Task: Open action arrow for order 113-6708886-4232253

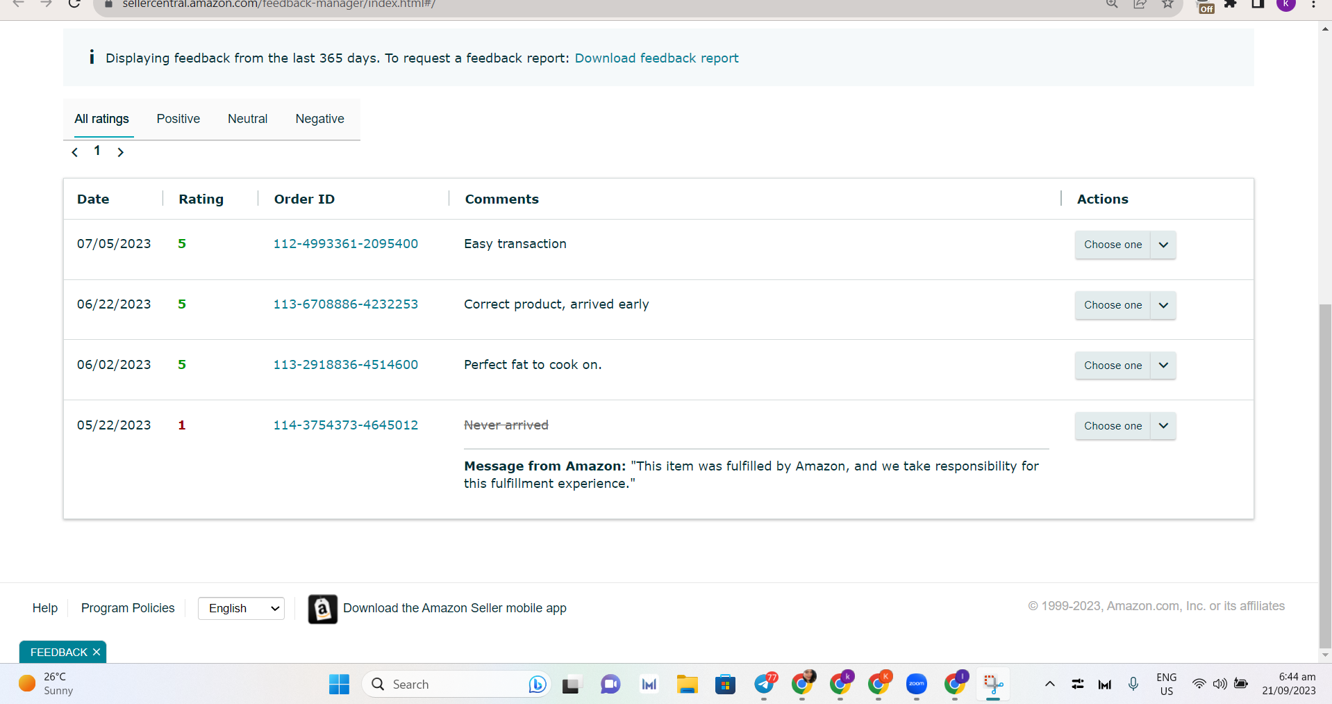Action: (1163, 305)
